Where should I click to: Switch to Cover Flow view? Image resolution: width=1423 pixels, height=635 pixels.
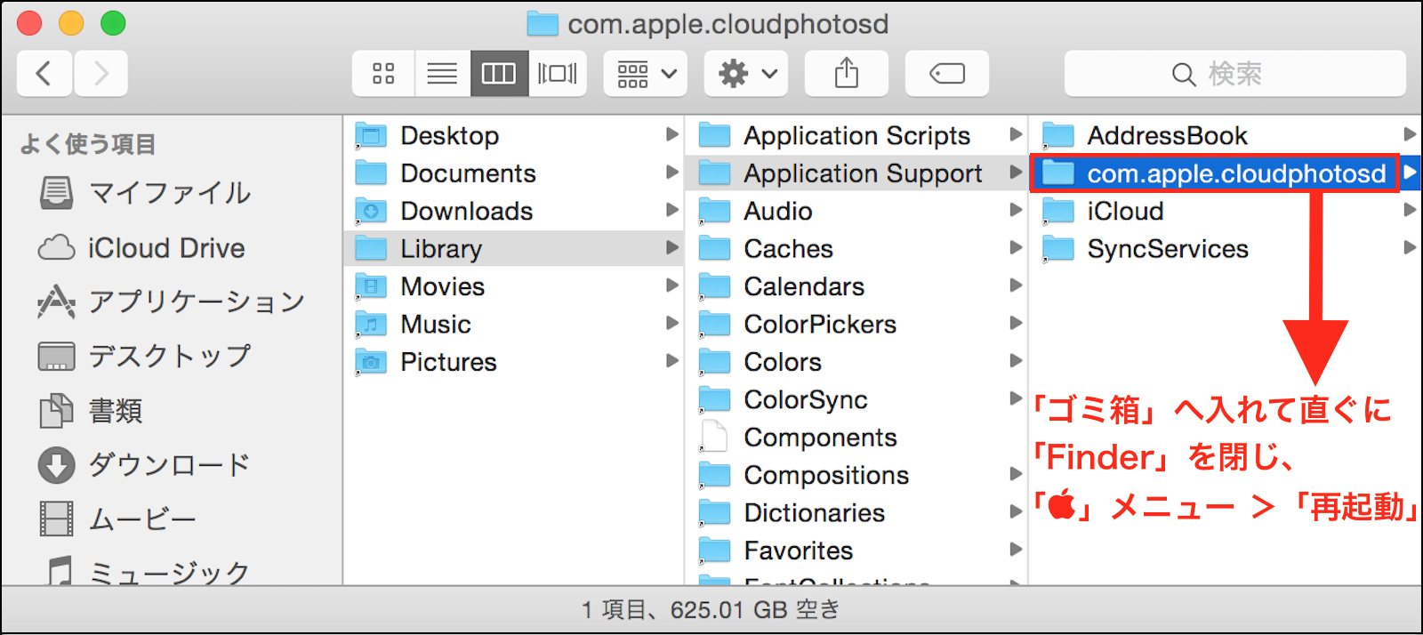pos(558,73)
